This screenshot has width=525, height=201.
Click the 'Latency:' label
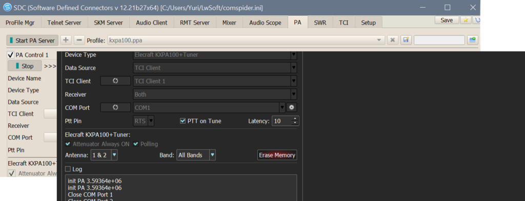(x=259, y=121)
